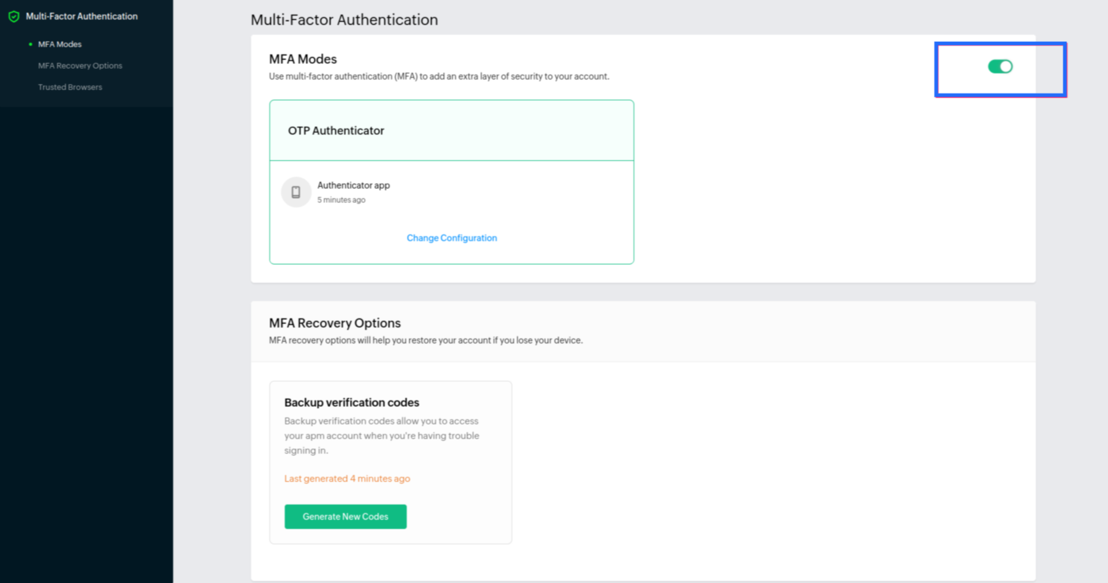
Task: Click the MFA Modes section heading
Action: coord(302,59)
